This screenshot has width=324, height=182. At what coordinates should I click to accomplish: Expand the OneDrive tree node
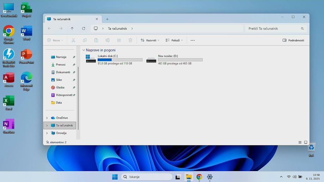tap(47, 118)
